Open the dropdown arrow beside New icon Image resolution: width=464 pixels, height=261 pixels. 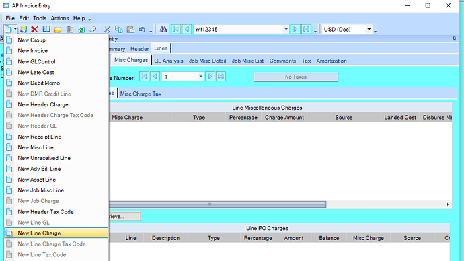tap(15, 30)
